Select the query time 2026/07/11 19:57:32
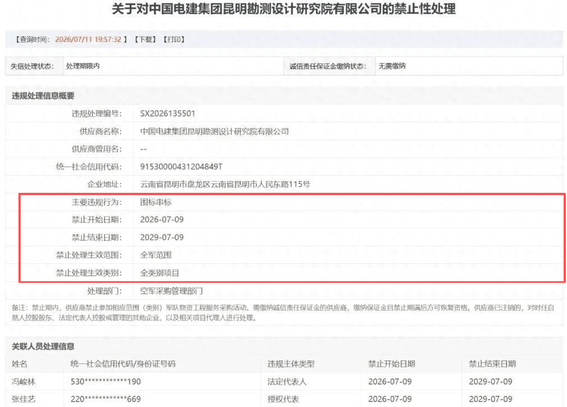Image resolution: width=567 pixels, height=407 pixels. [88, 39]
